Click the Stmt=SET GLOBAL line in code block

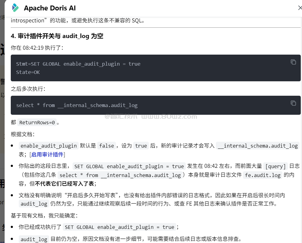[x=78, y=64]
